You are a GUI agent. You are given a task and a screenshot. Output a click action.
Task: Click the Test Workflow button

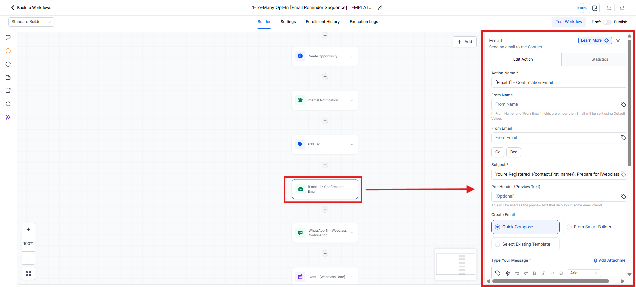pyautogui.click(x=569, y=22)
